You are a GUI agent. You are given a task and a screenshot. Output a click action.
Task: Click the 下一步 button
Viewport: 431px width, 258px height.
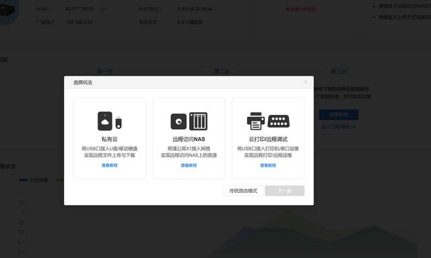tap(284, 191)
